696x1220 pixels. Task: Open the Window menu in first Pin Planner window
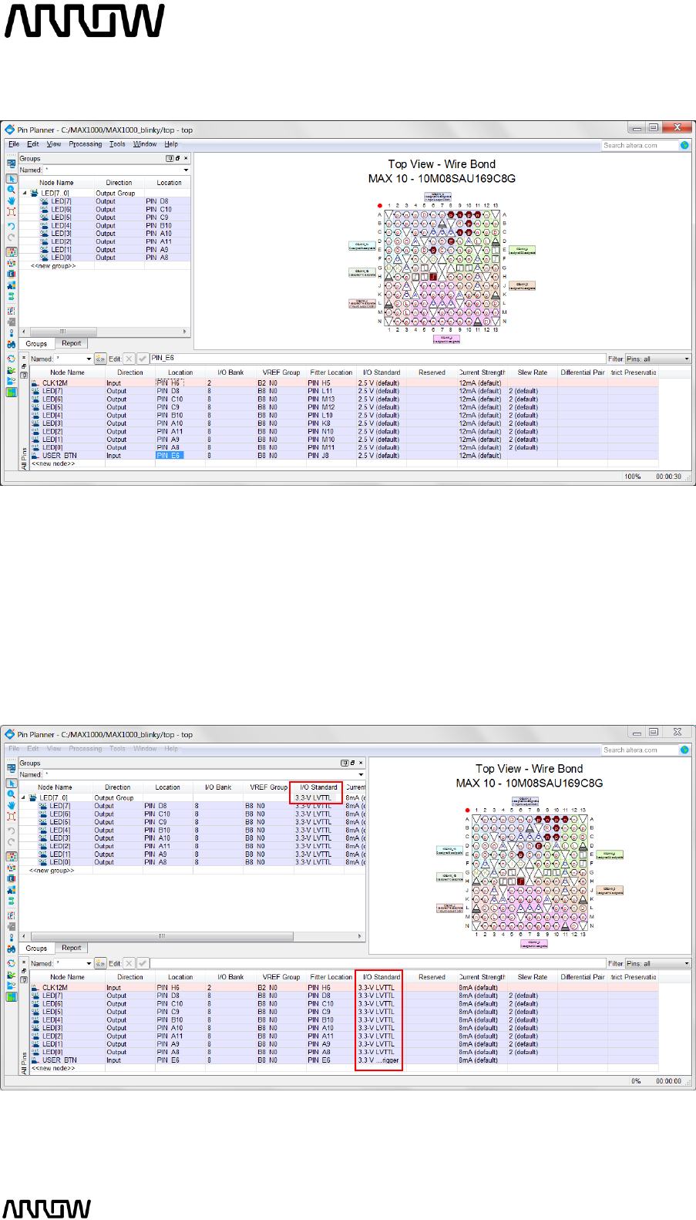coord(144,144)
